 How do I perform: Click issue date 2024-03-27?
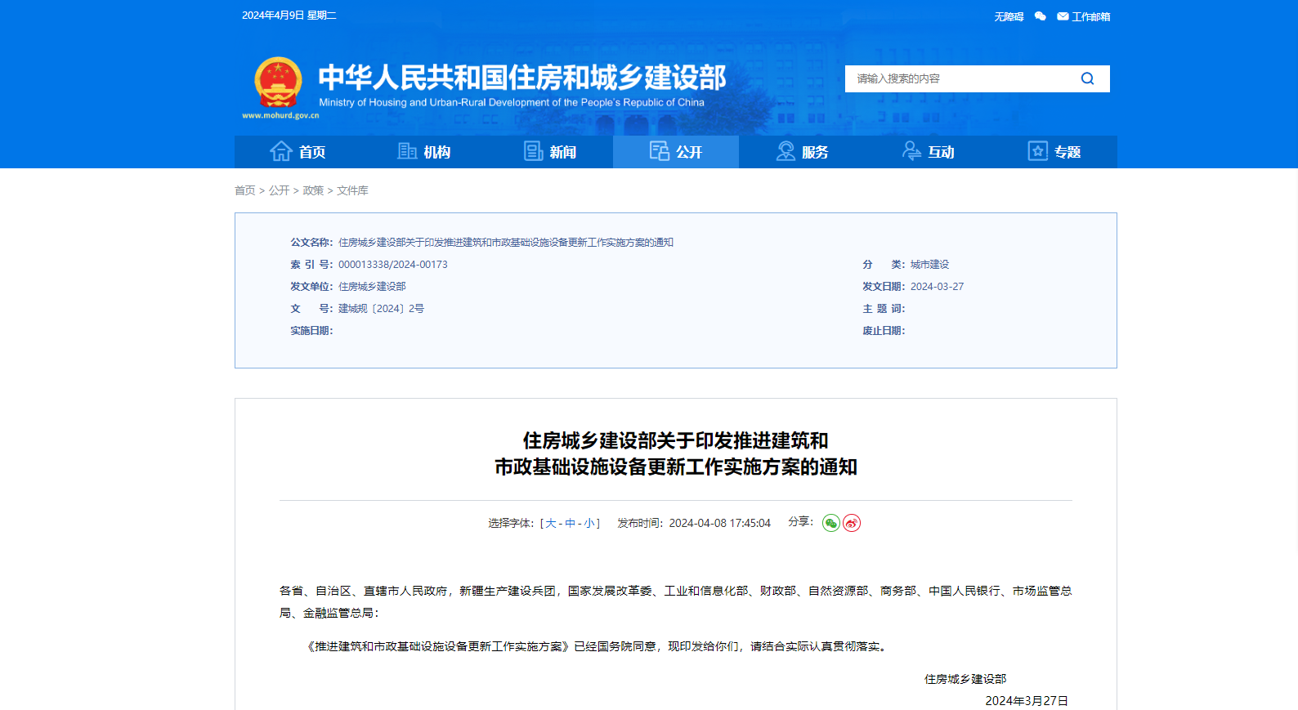[937, 287]
